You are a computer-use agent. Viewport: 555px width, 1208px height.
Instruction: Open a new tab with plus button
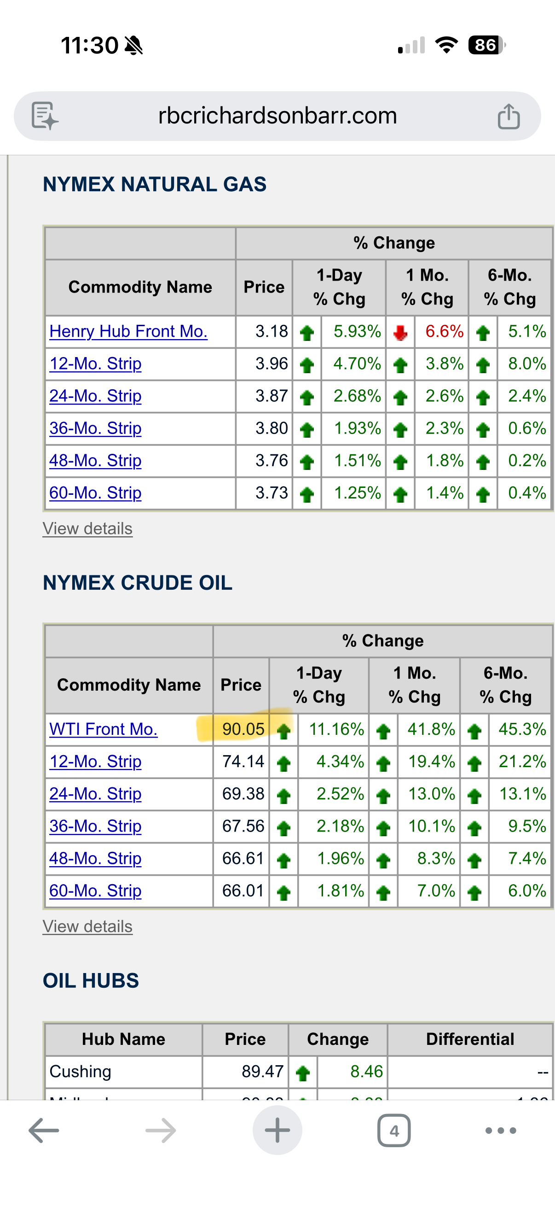tap(277, 1130)
